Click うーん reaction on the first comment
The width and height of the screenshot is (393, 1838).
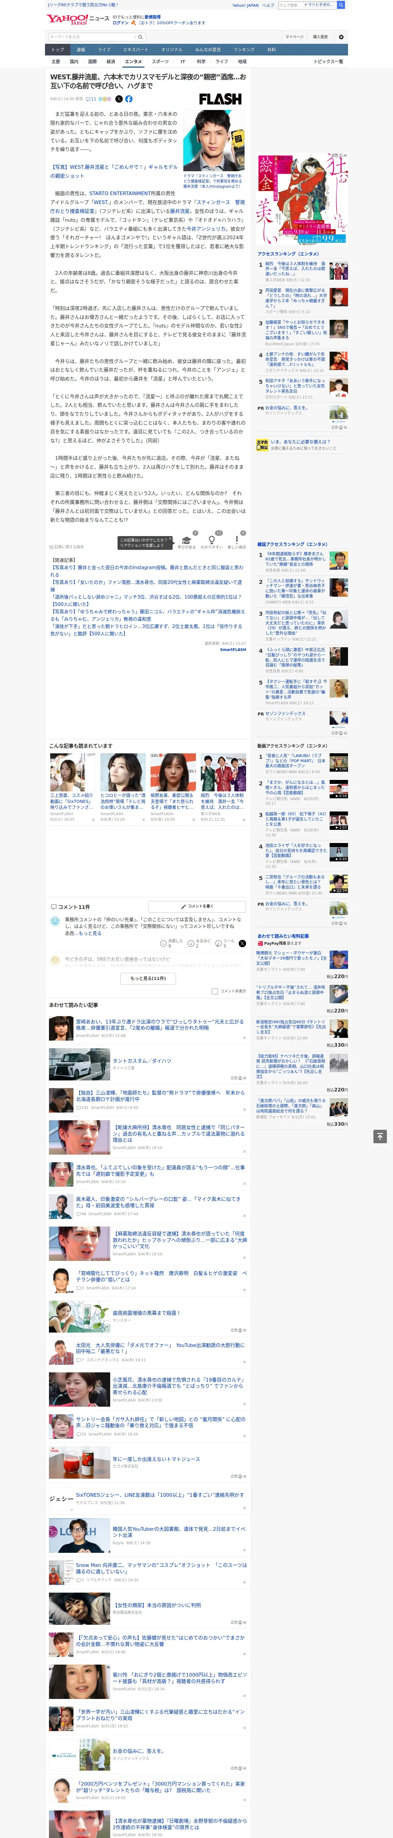[225, 943]
